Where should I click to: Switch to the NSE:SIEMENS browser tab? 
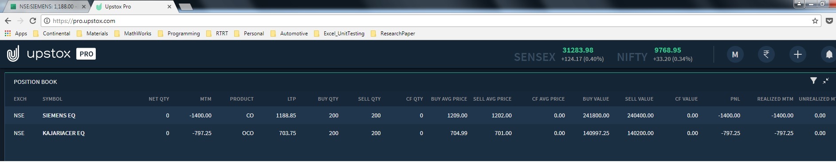pos(46,7)
